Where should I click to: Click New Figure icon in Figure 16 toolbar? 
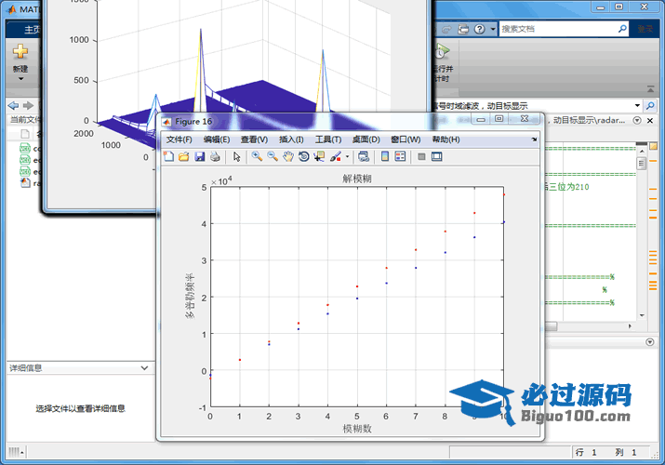(x=168, y=156)
